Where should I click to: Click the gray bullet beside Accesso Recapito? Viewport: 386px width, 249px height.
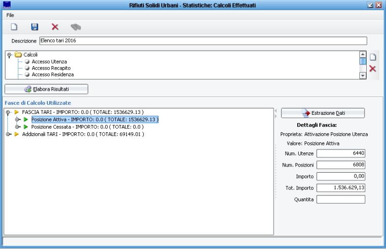28,68
